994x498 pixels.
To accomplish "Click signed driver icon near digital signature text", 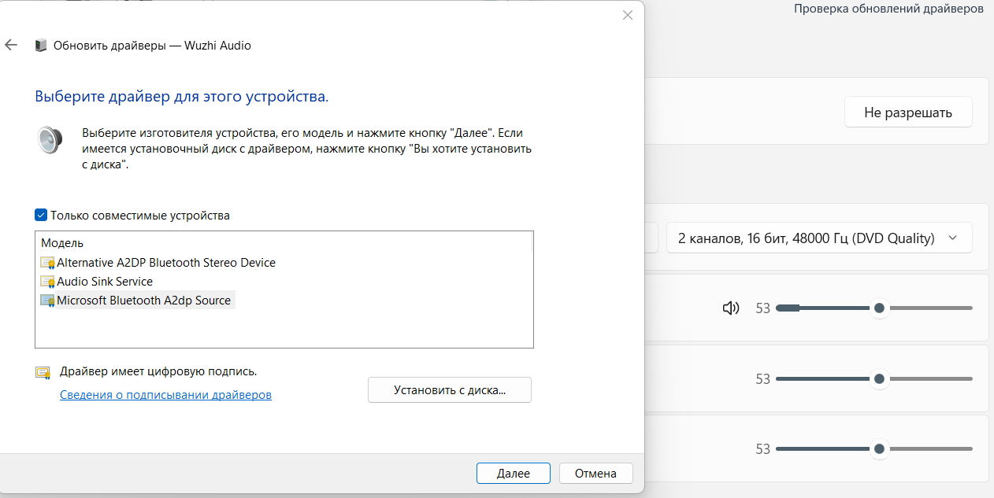I will pyautogui.click(x=43, y=373).
